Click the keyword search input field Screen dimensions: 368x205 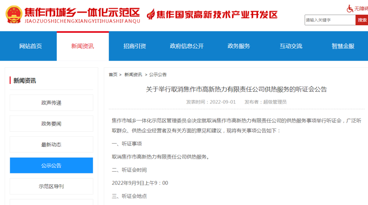[x=329, y=20]
